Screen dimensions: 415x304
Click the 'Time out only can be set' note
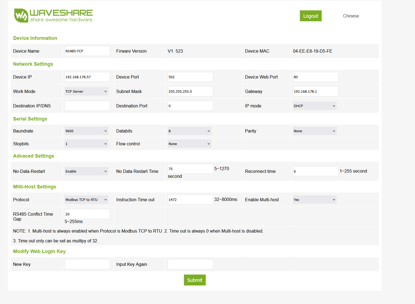point(56,241)
